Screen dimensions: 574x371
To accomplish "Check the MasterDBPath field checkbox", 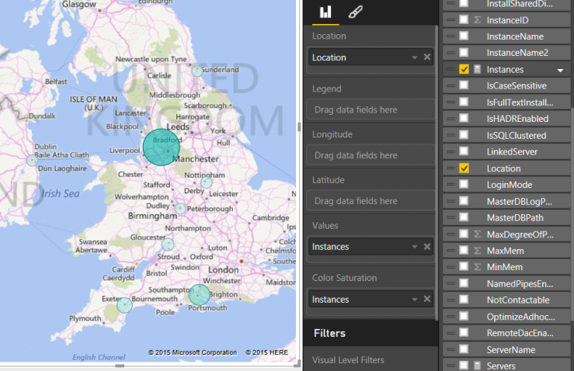I will coord(464,217).
